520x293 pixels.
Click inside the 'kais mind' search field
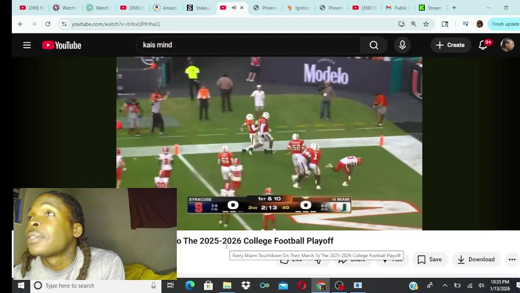pos(248,45)
